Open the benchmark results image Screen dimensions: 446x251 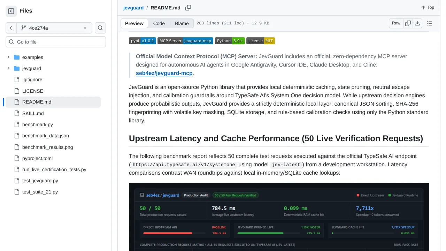coord(279,217)
